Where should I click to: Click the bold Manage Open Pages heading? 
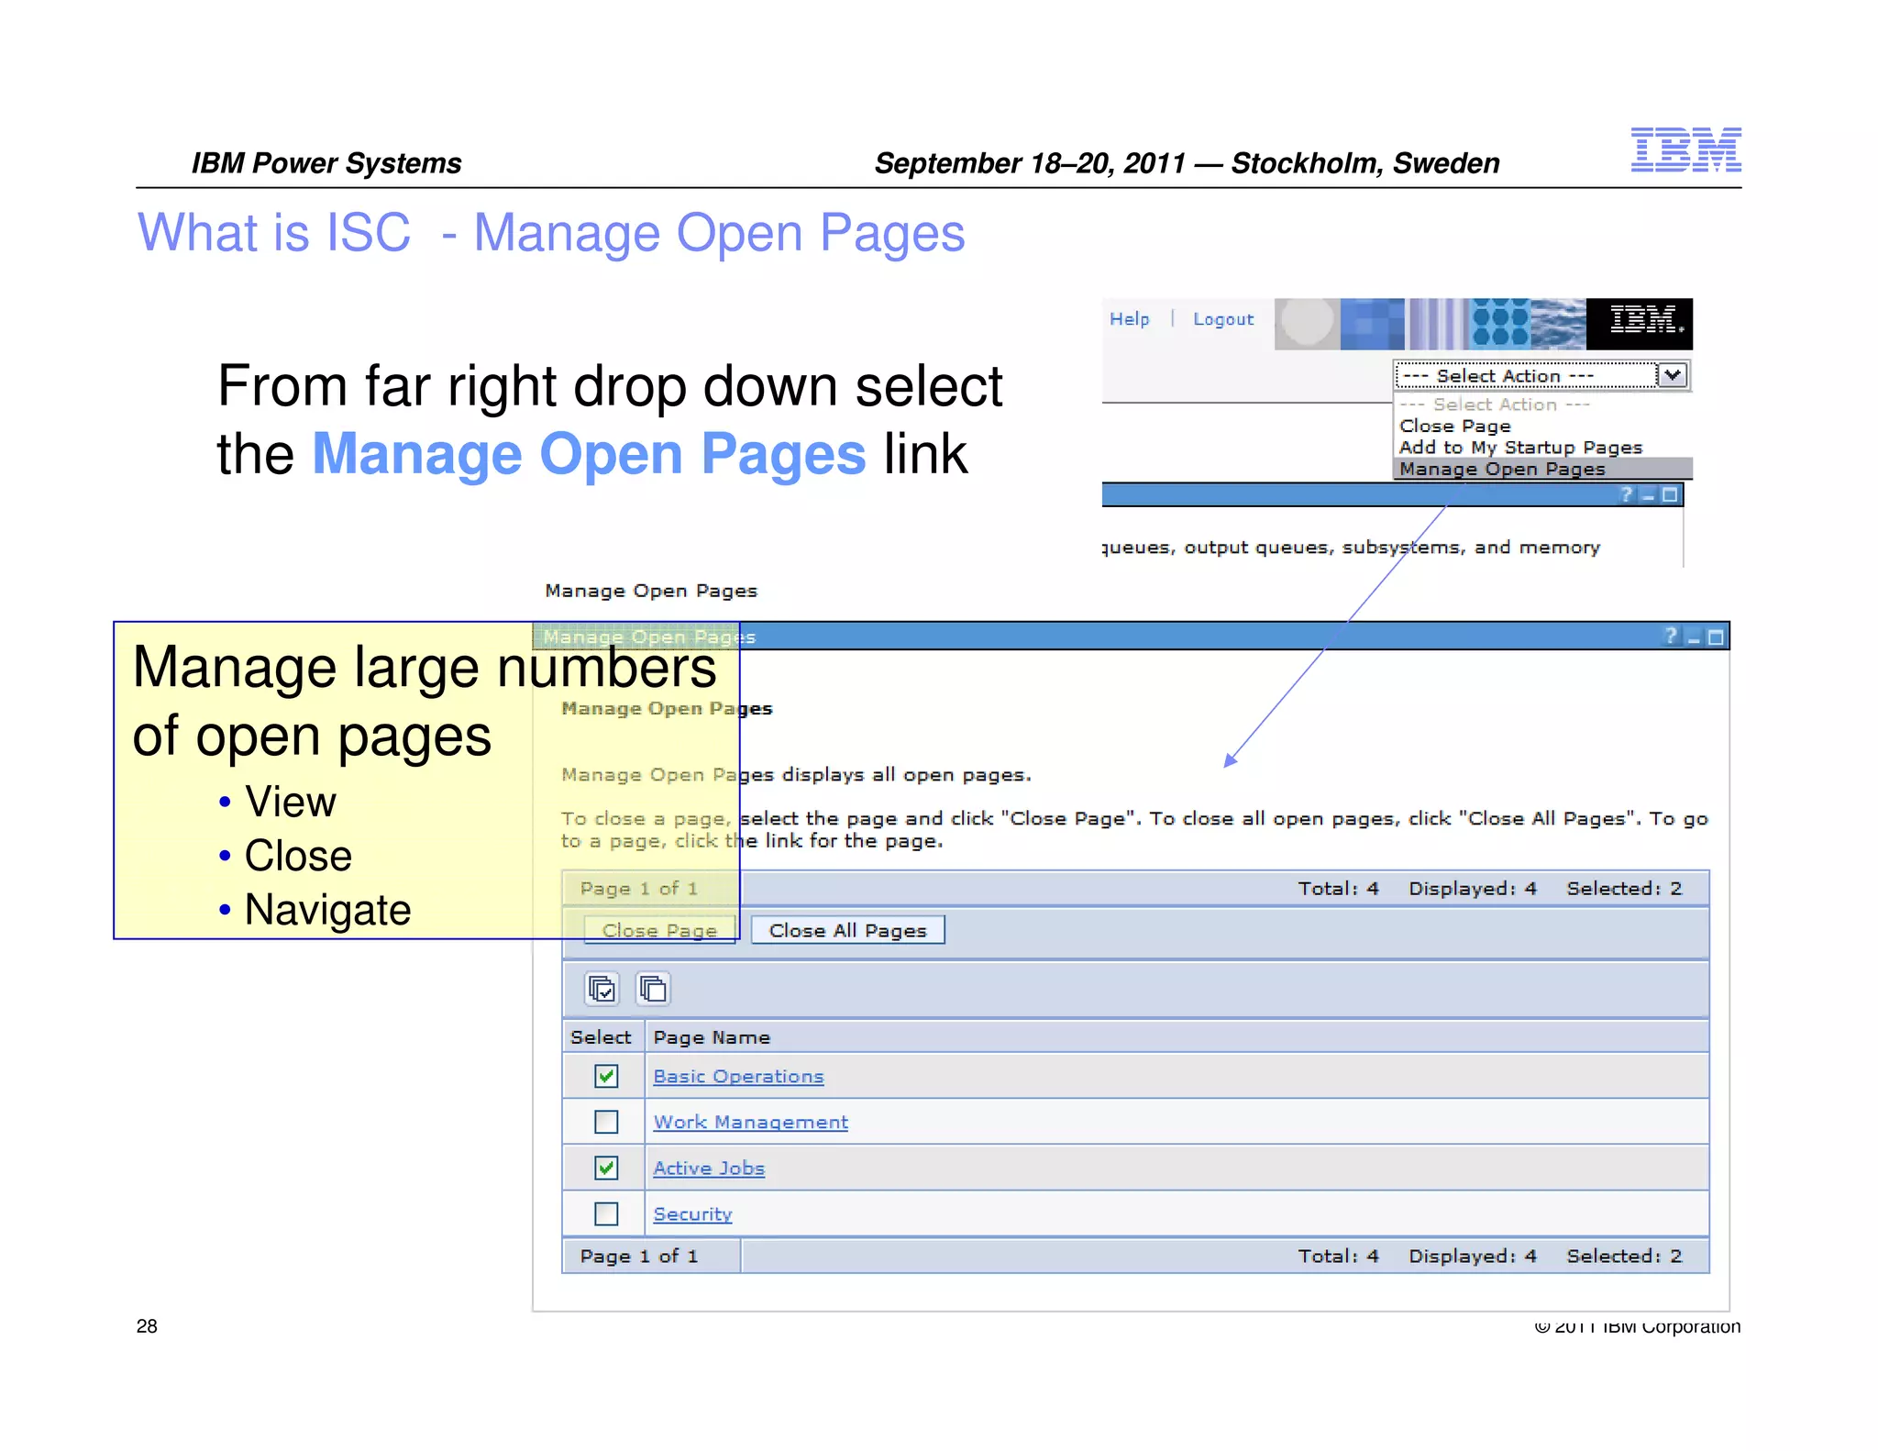[x=667, y=708]
